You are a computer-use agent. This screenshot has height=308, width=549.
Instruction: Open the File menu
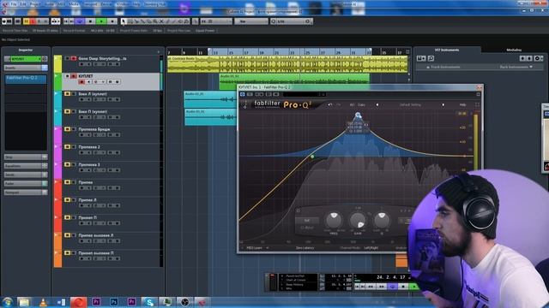pos(14,4)
